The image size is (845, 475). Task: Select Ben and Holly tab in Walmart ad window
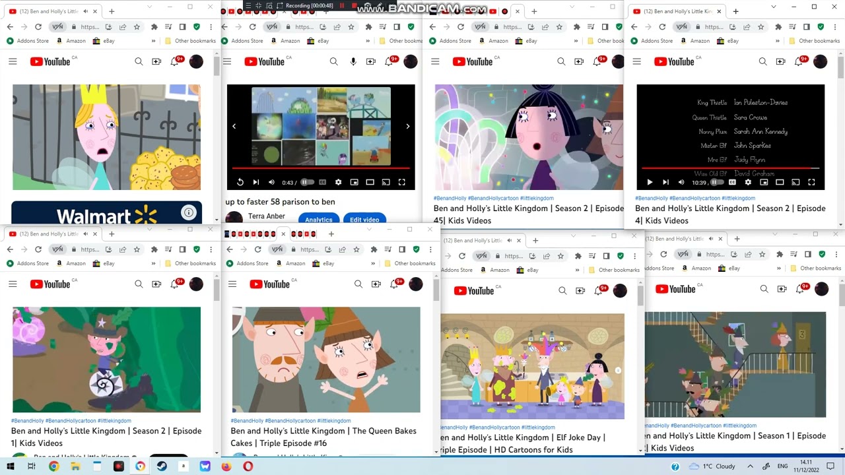[53, 11]
